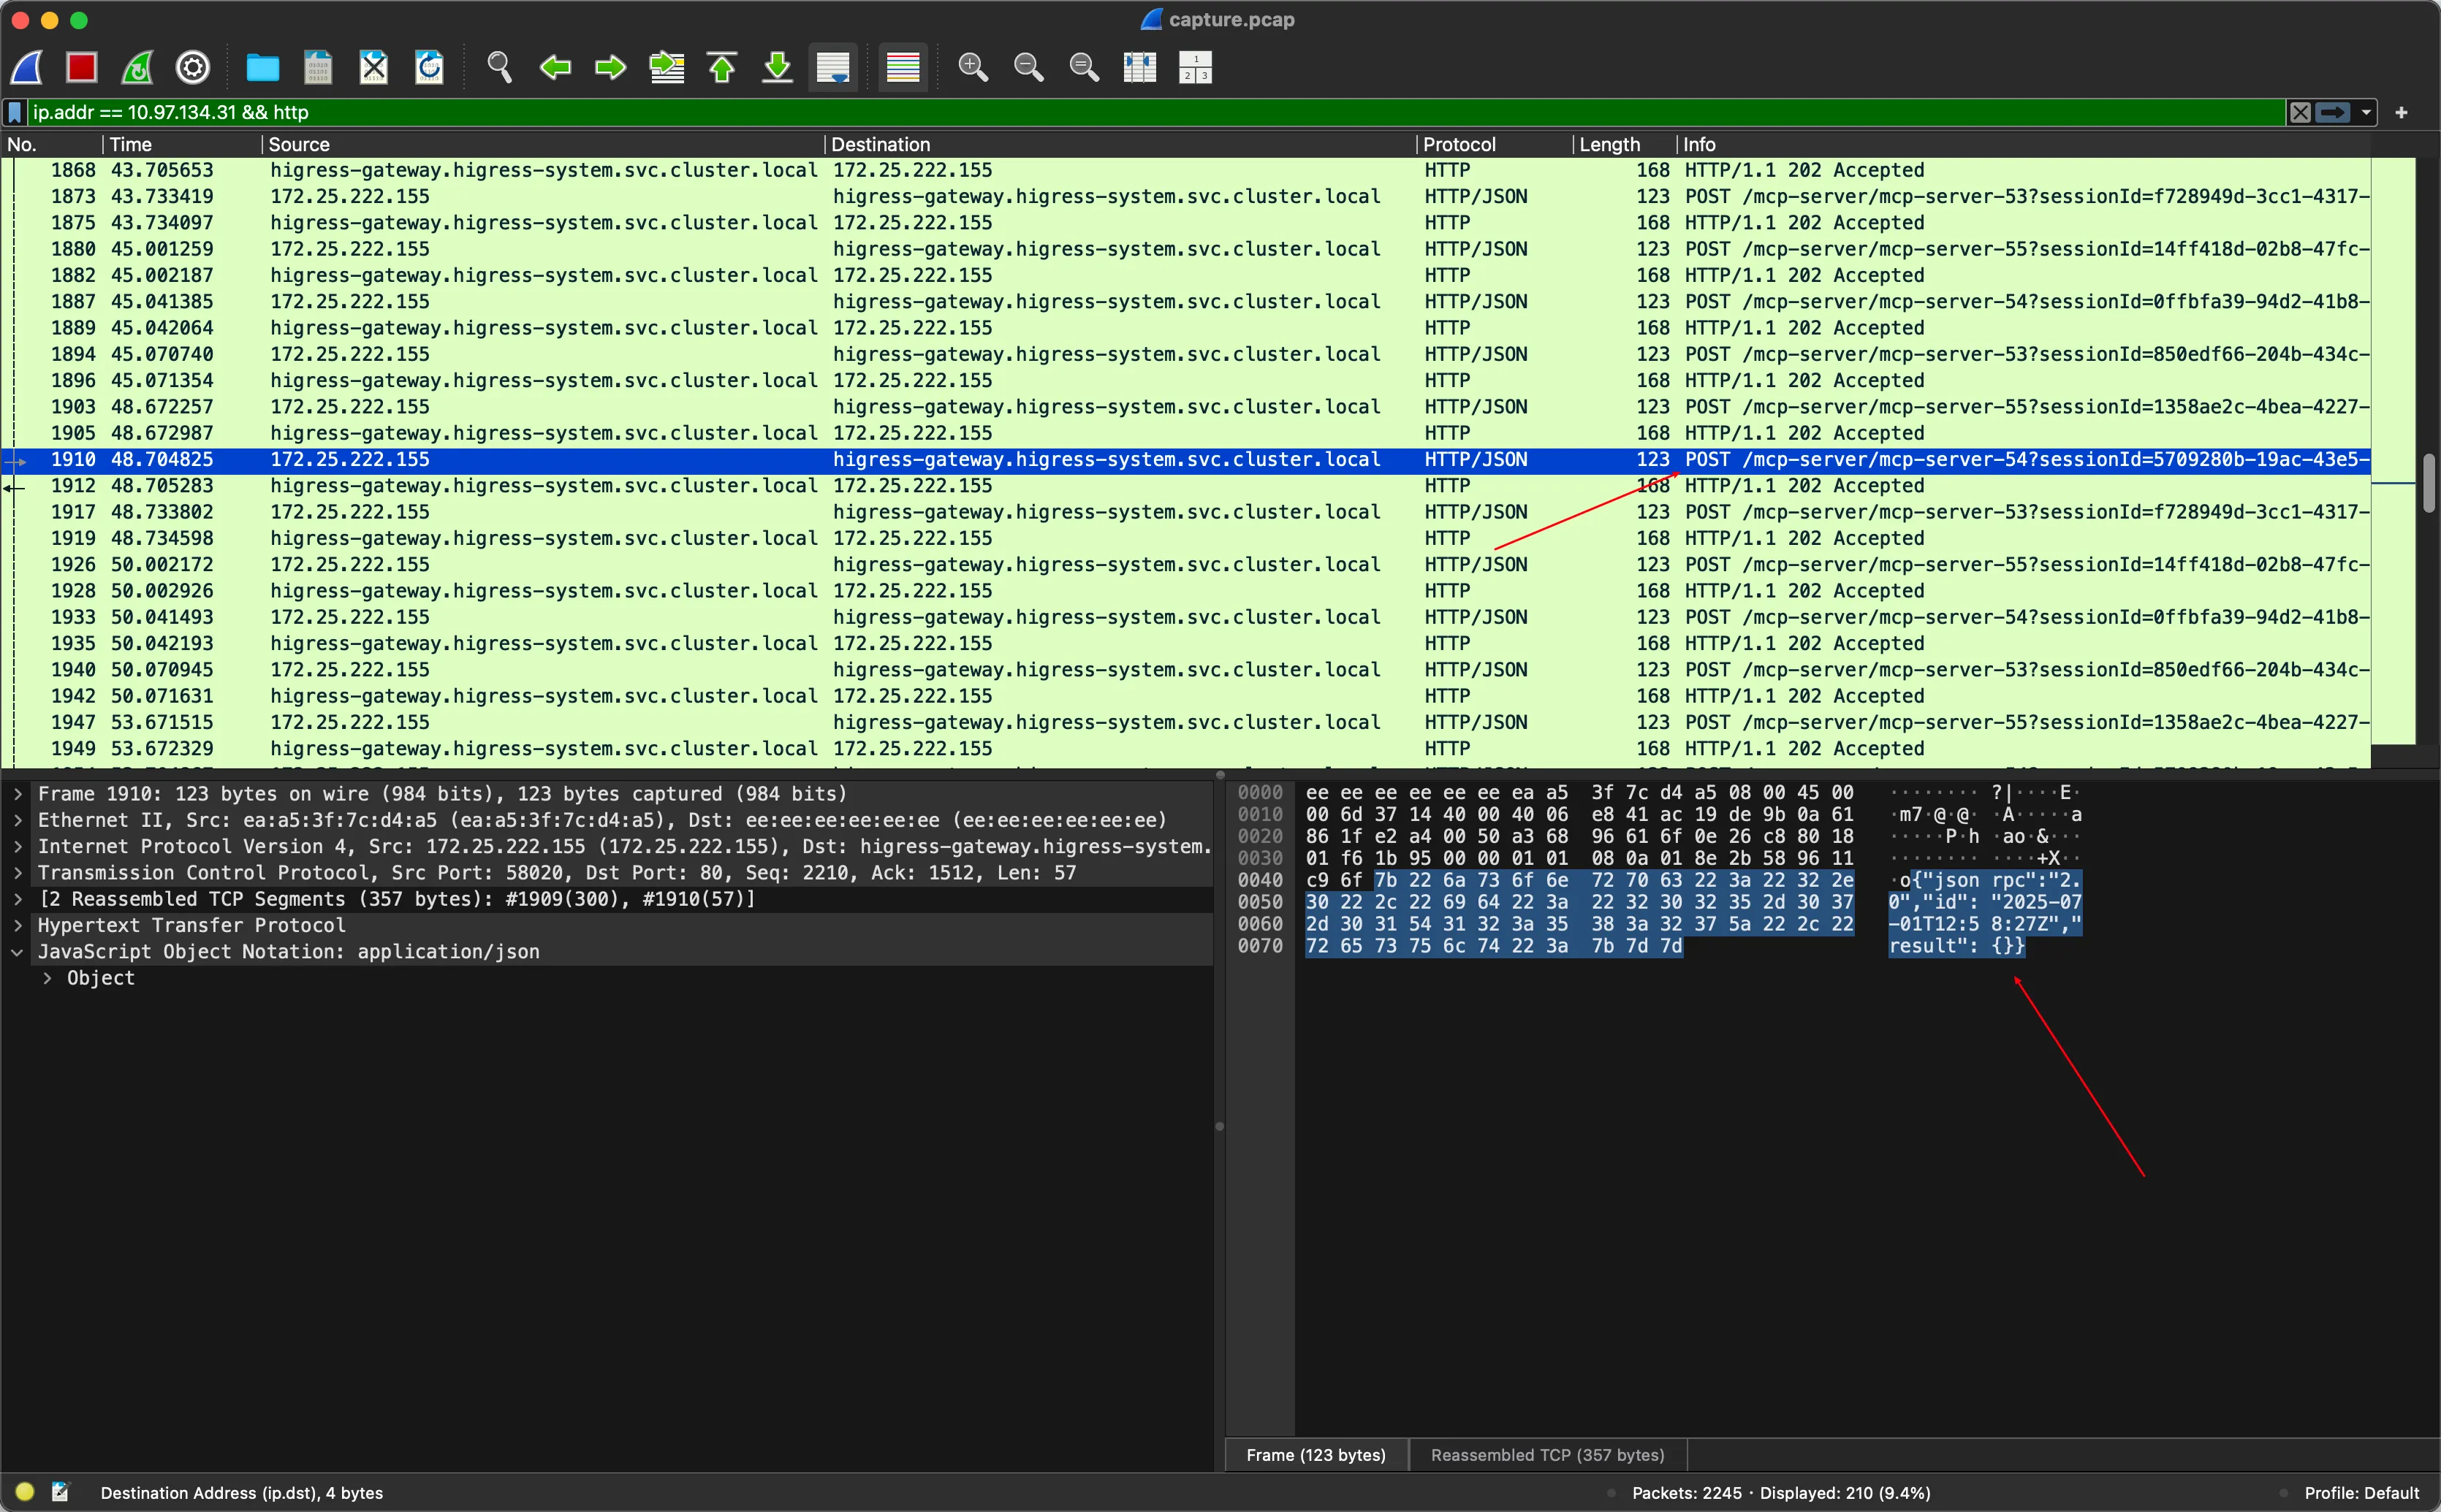Click the expert information status circle

(x=25, y=1492)
